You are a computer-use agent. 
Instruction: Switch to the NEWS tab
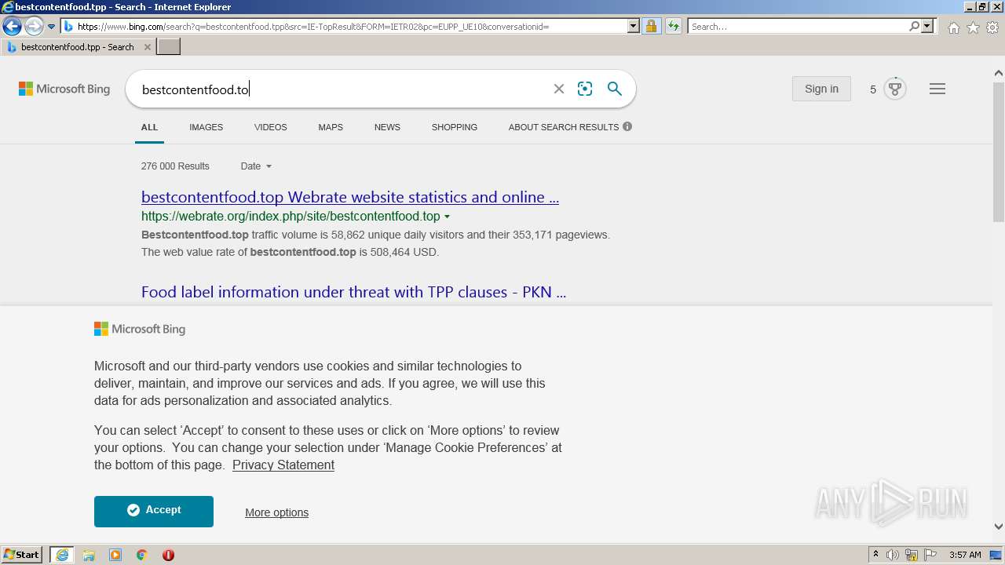pos(387,127)
